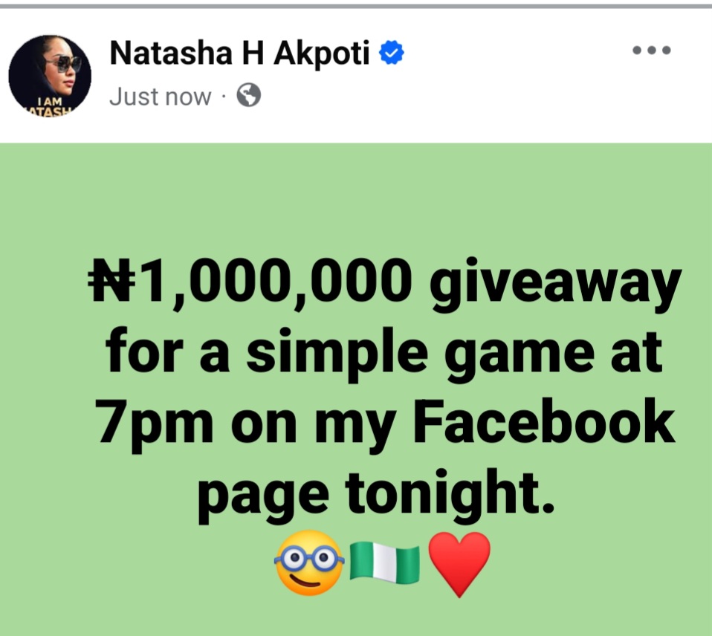712x636 pixels.
Task: Click the ₦1,000,000 giveaway text line
Action: point(384,285)
